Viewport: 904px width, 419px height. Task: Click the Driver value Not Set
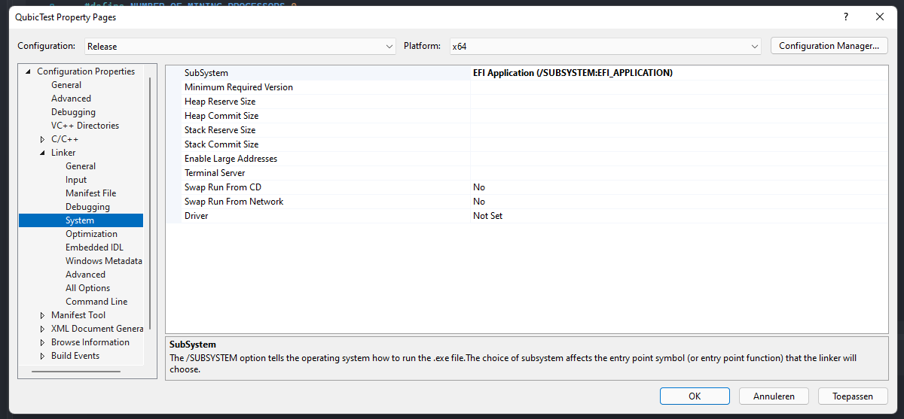coord(487,216)
